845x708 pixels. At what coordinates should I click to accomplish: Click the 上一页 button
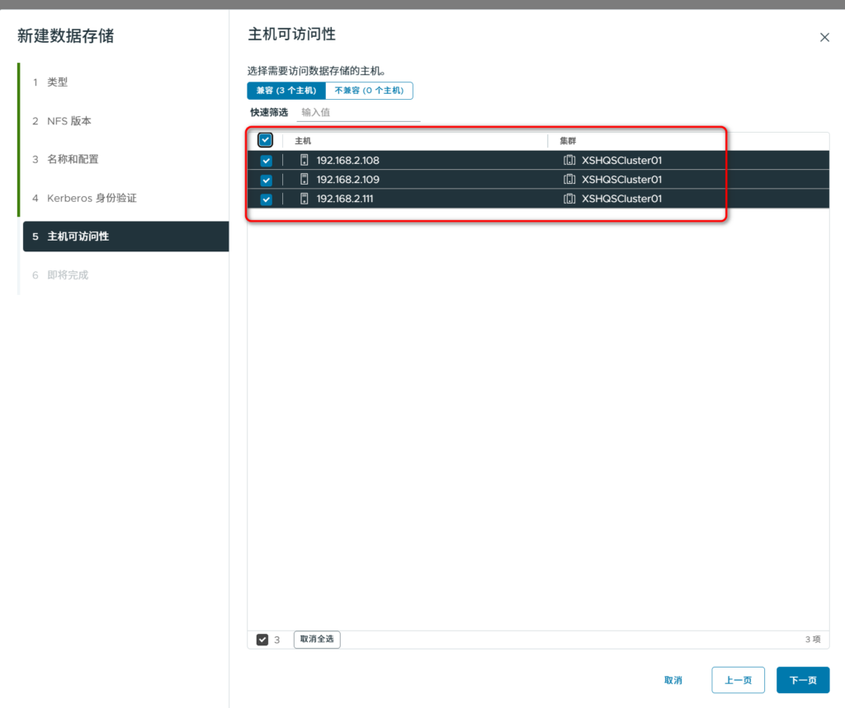click(x=738, y=680)
